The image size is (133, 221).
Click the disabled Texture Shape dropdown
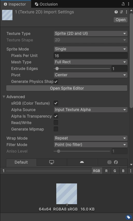click(x=91, y=40)
